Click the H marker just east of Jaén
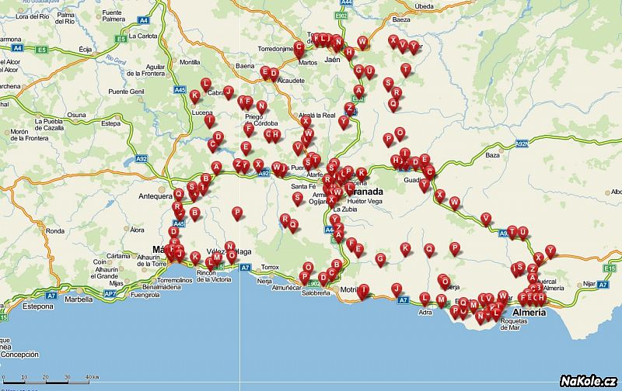This screenshot has width=622, height=391. pos(349,53)
